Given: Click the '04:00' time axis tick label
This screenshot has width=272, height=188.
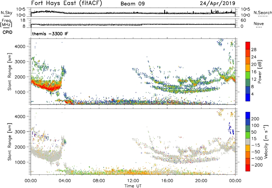Looking at the screenshot, I should [x=65, y=181].
